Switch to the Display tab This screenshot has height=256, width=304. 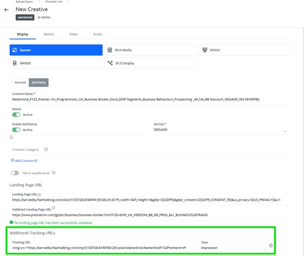[23, 34]
